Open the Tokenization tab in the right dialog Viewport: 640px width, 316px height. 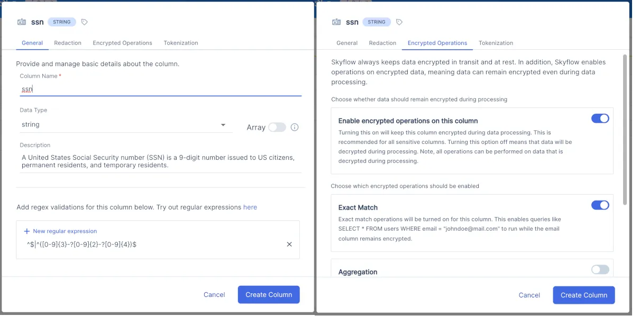(x=496, y=43)
